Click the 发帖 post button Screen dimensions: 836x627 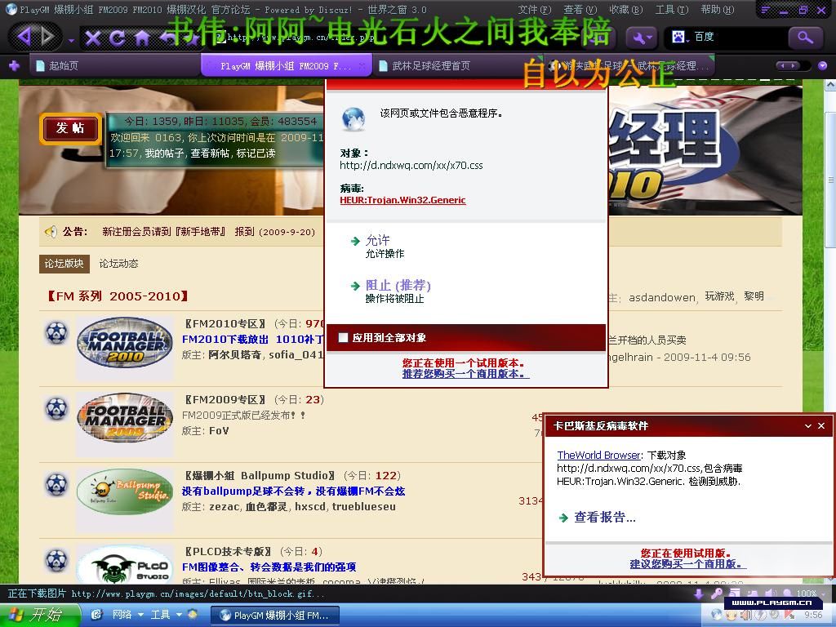pos(70,128)
